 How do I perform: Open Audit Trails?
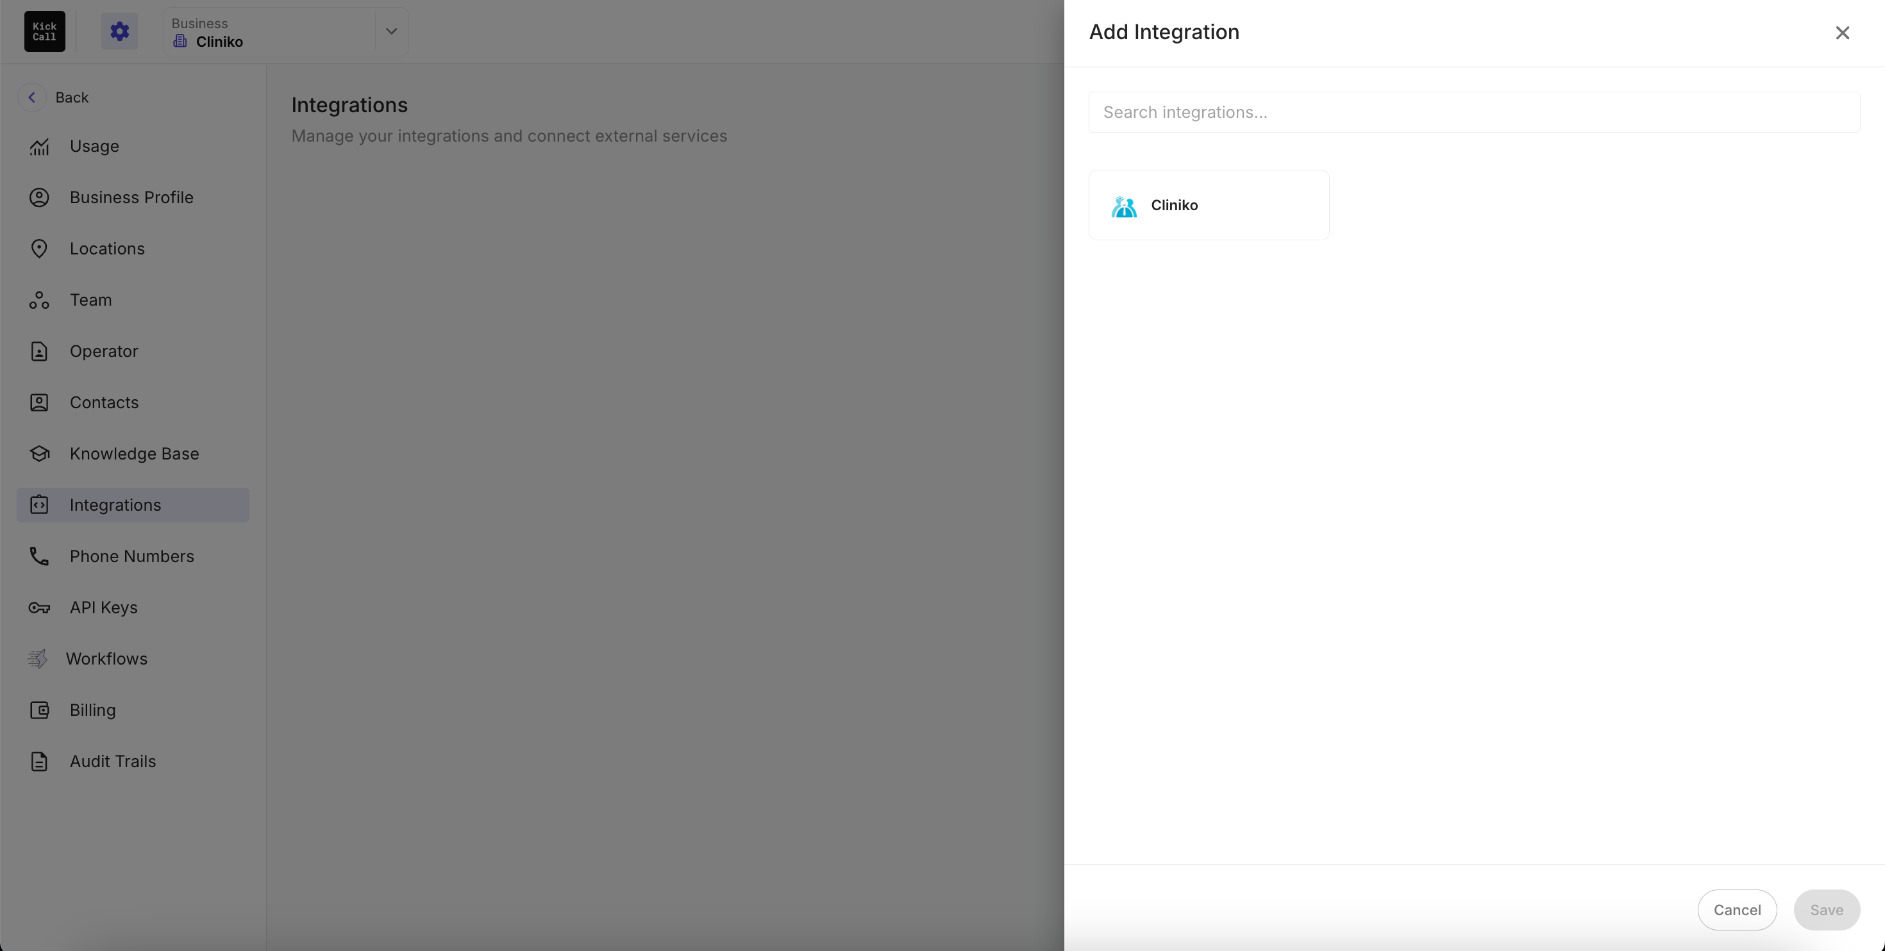[x=133, y=761]
